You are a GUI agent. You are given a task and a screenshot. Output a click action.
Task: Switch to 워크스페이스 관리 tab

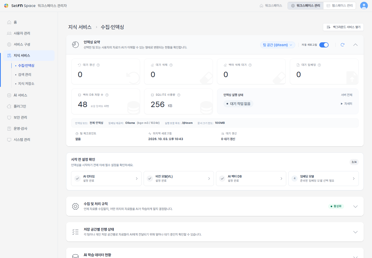point(306,6)
